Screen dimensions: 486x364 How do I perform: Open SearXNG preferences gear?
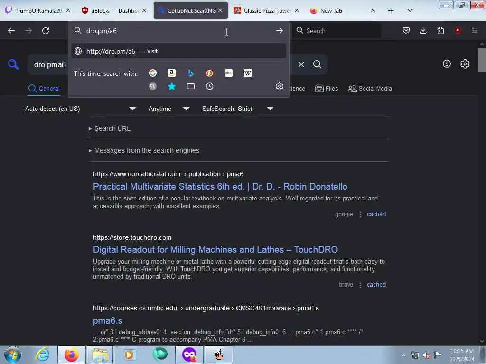(465, 64)
